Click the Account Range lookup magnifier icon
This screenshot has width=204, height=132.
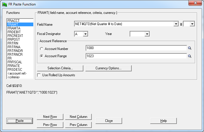tap(190, 56)
